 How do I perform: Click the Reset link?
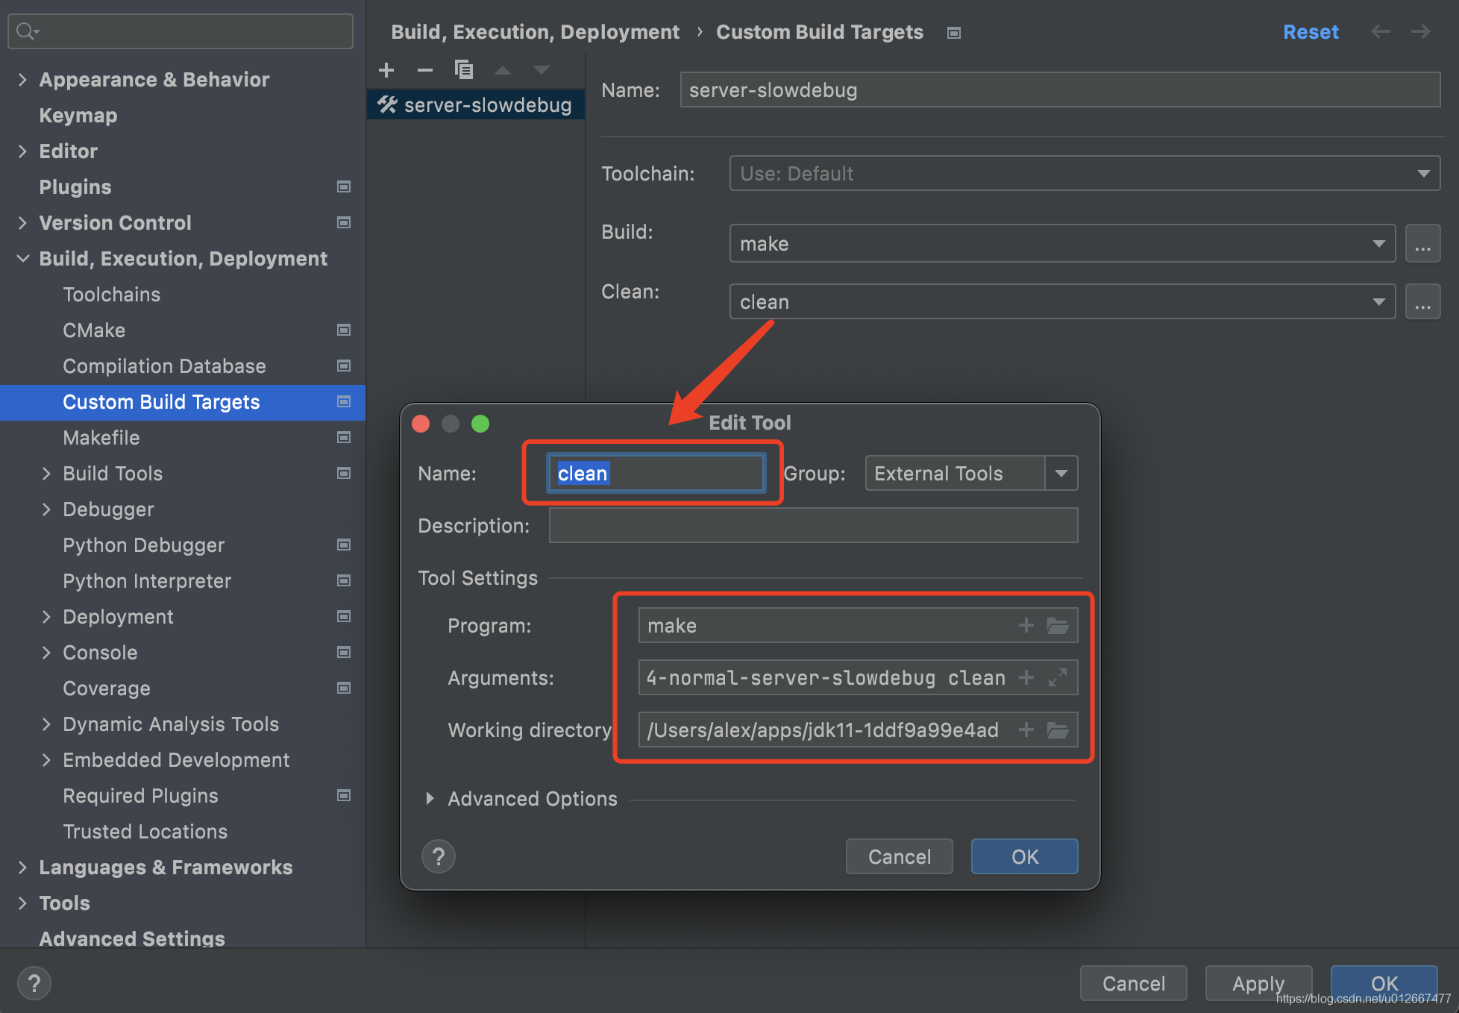coord(1311,32)
